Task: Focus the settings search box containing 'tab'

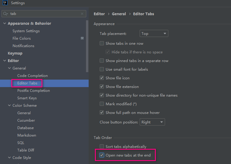Action: tap(44, 14)
